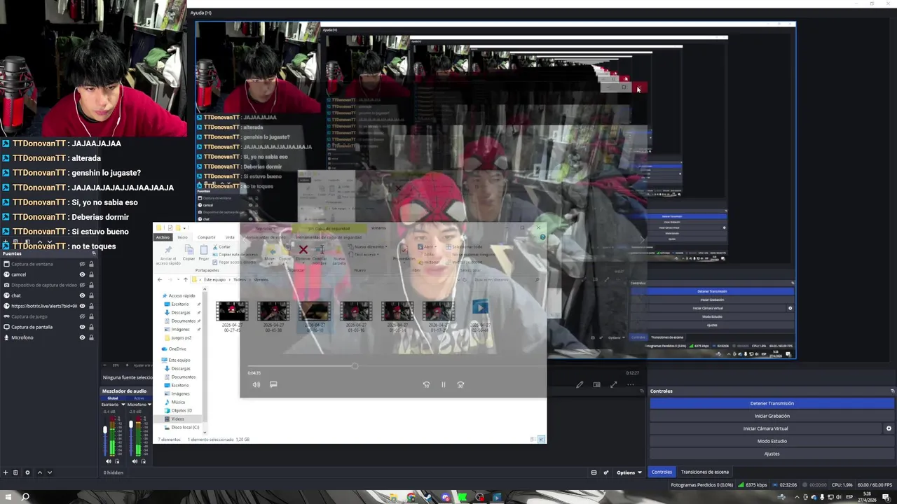Open the system tray volume icon
897x504 pixels.
(x=837, y=497)
